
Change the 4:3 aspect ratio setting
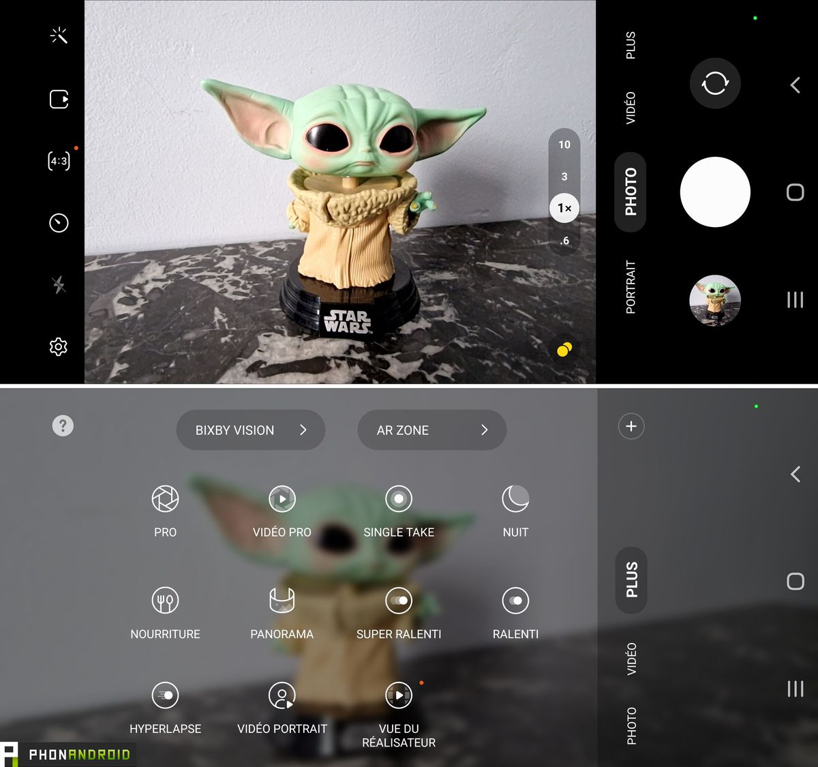[x=59, y=161]
